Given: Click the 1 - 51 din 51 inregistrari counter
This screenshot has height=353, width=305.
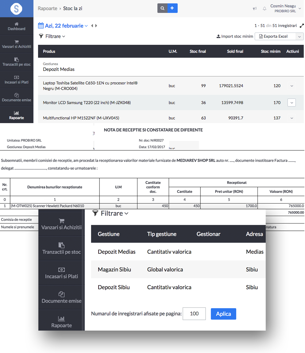Looking at the screenshot, I should (276, 26).
